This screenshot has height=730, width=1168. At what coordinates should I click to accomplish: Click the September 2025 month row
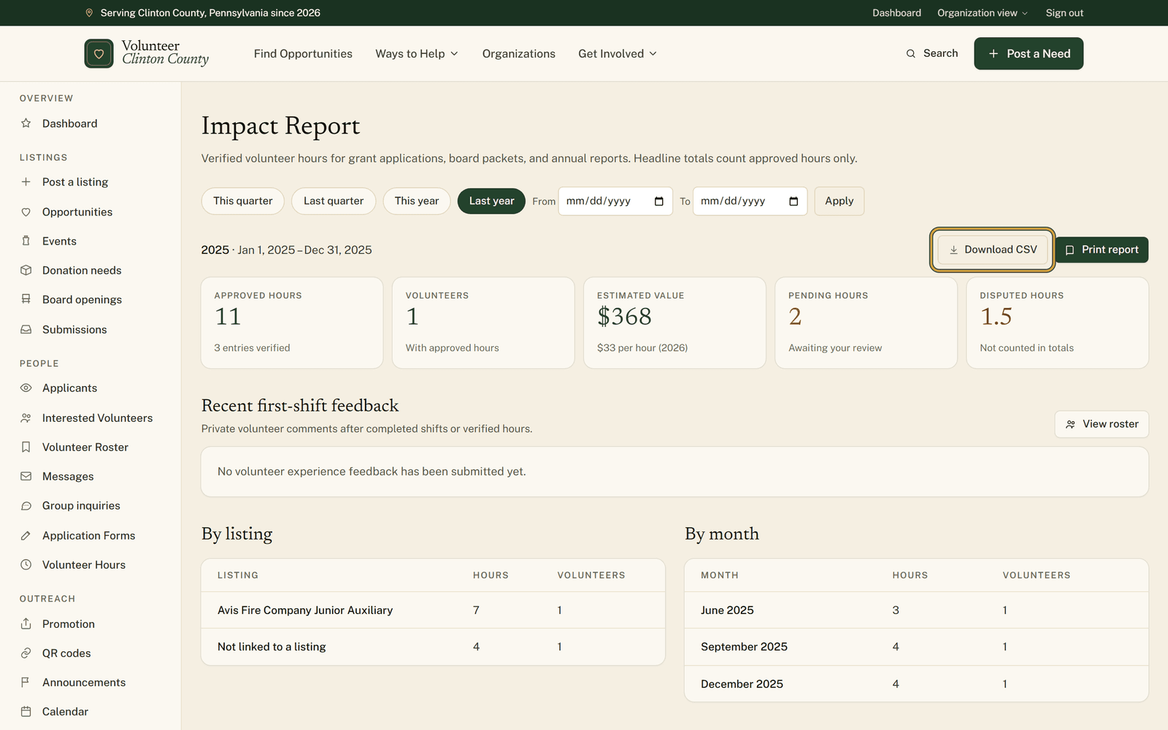pos(916,647)
